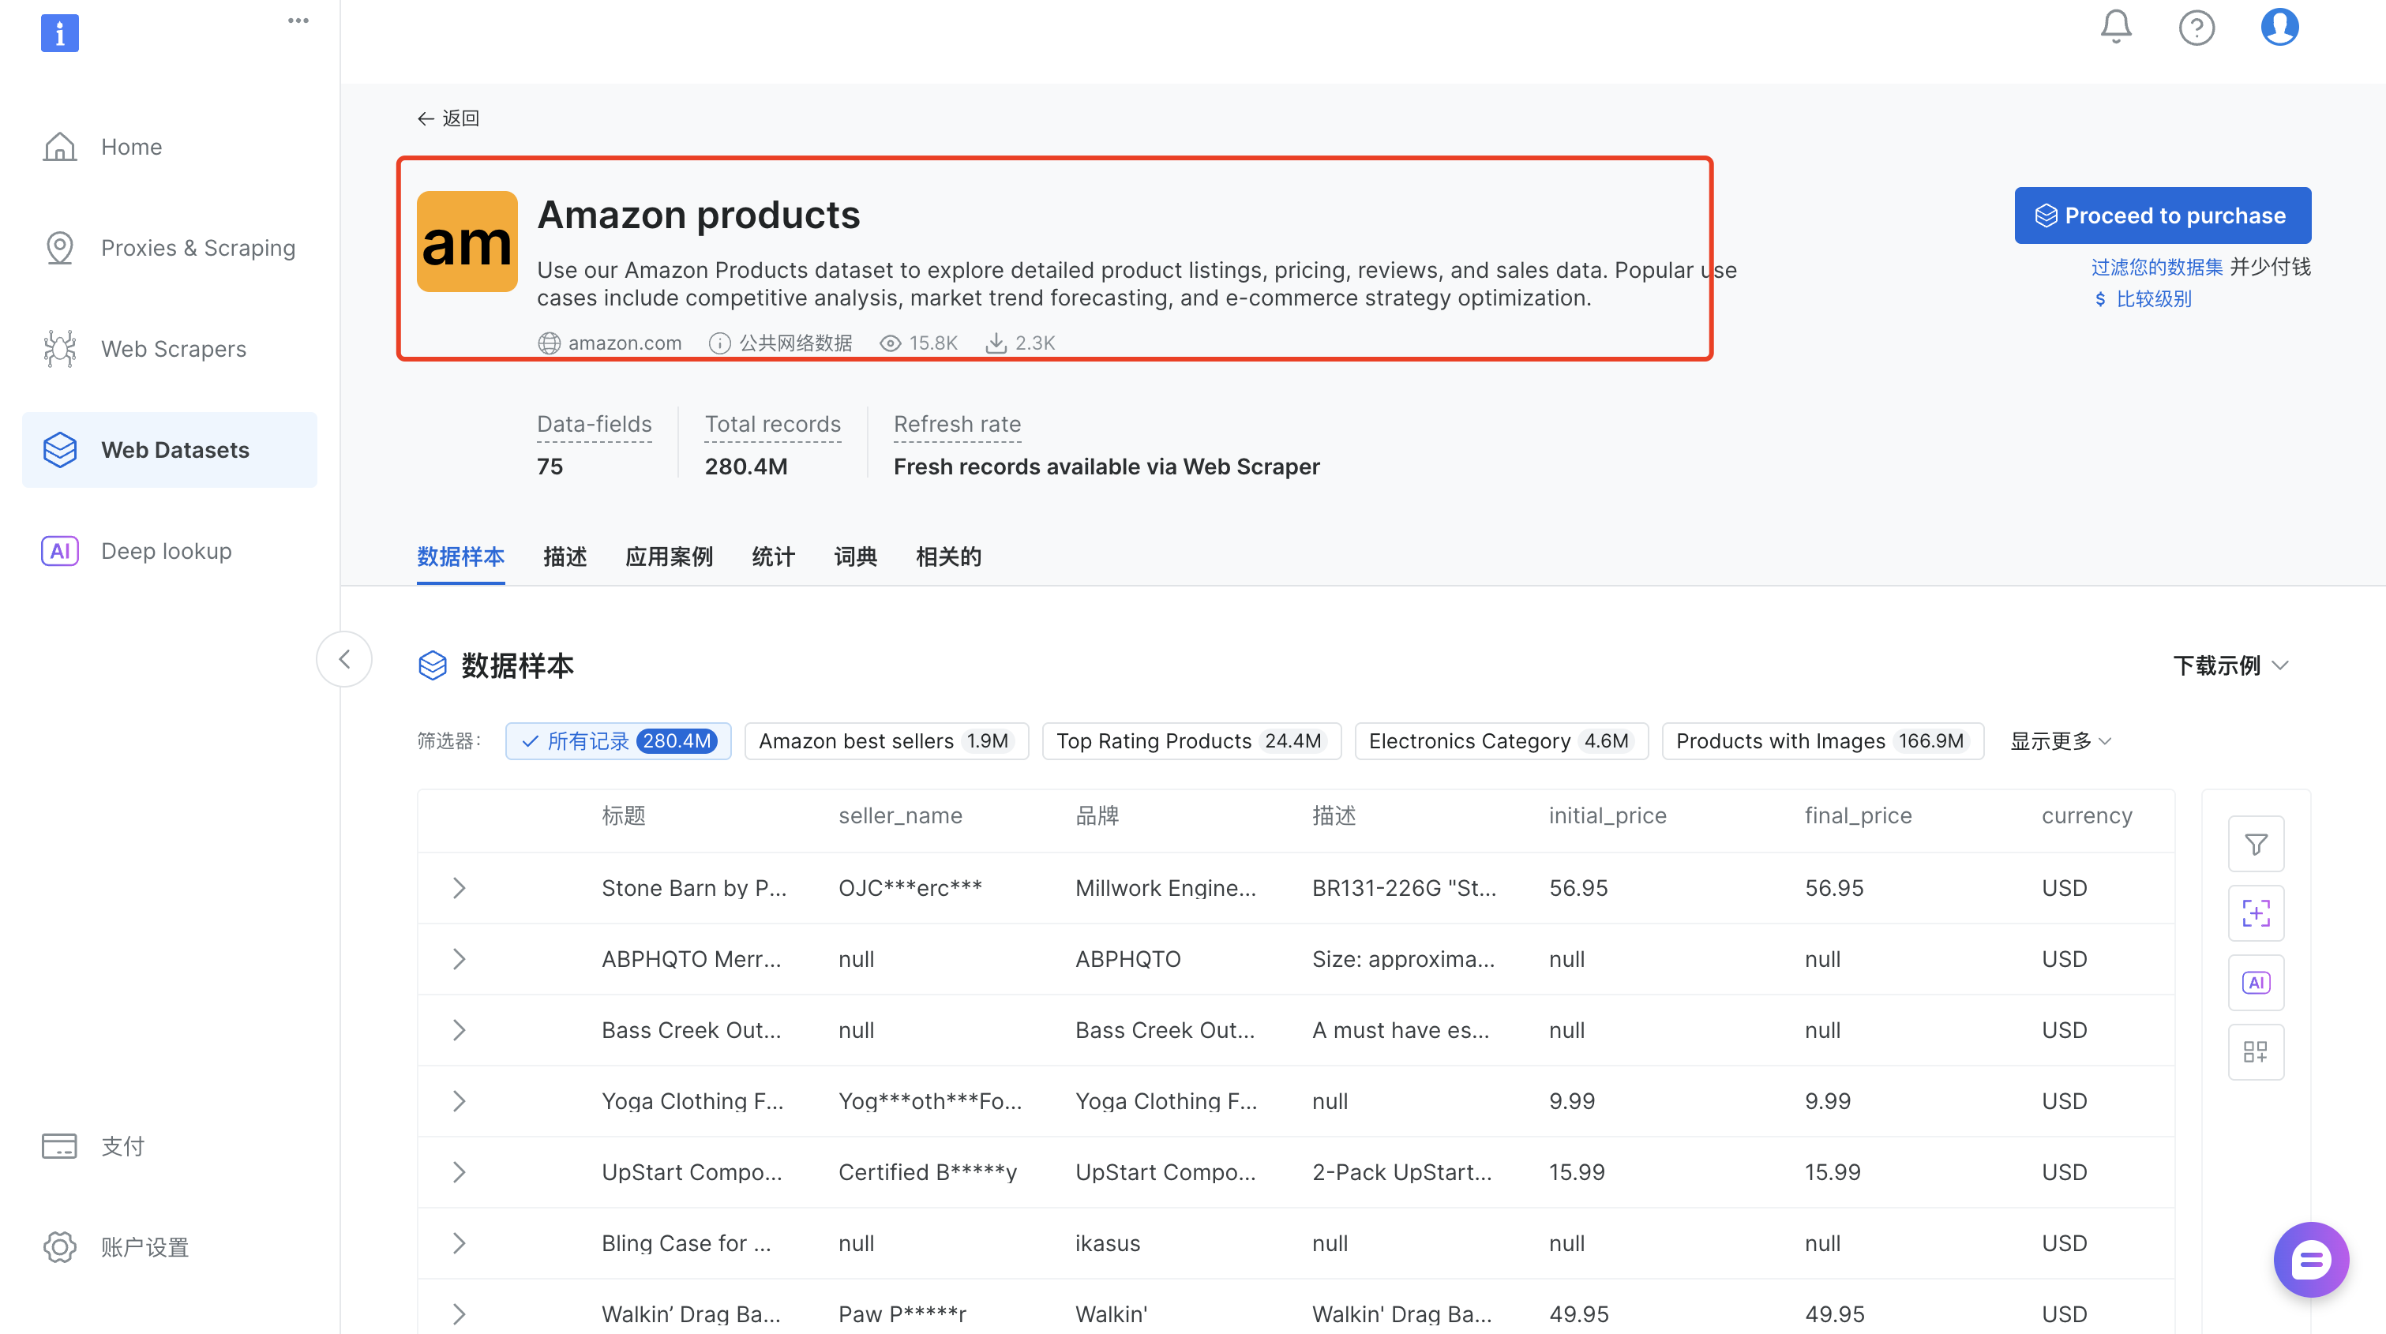Open the three-dot sidebar menu
Image resolution: width=2386 pixels, height=1334 pixels.
point(298,21)
